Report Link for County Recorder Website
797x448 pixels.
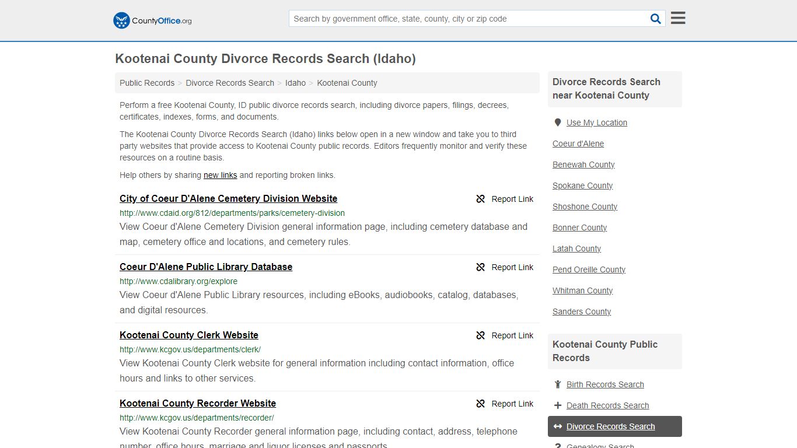click(512, 404)
